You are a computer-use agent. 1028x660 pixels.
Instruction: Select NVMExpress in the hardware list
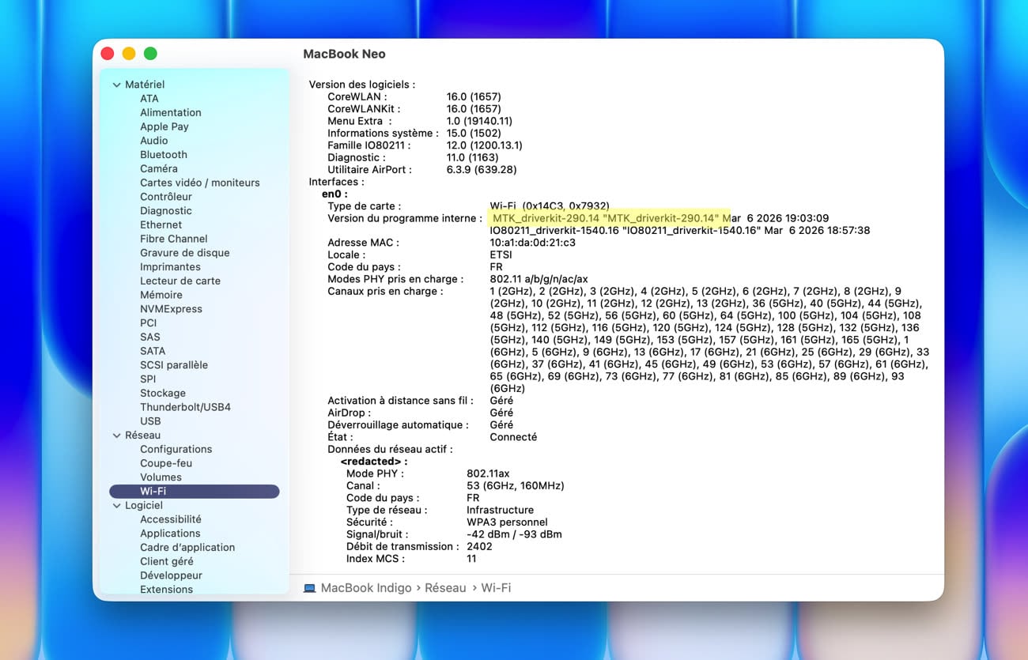click(171, 309)
